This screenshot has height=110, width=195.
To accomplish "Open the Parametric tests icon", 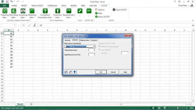I will pos(58,11).
